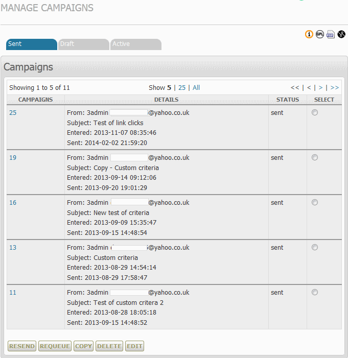The height and width of the screenshot is (358, 348).
Task: Click 'Sent: 2013-09-20 19:01:29' text
Action: coord(107,188)
